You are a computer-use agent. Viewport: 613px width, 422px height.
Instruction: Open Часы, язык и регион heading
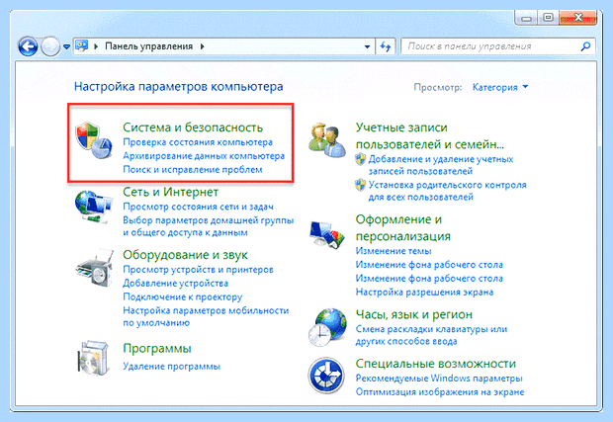coord(414,314)
